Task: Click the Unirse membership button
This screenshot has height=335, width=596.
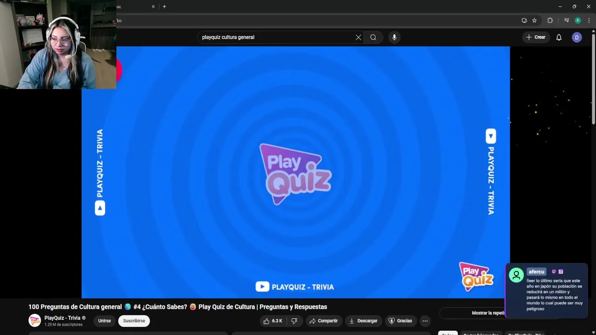Action: click(104, 321)
